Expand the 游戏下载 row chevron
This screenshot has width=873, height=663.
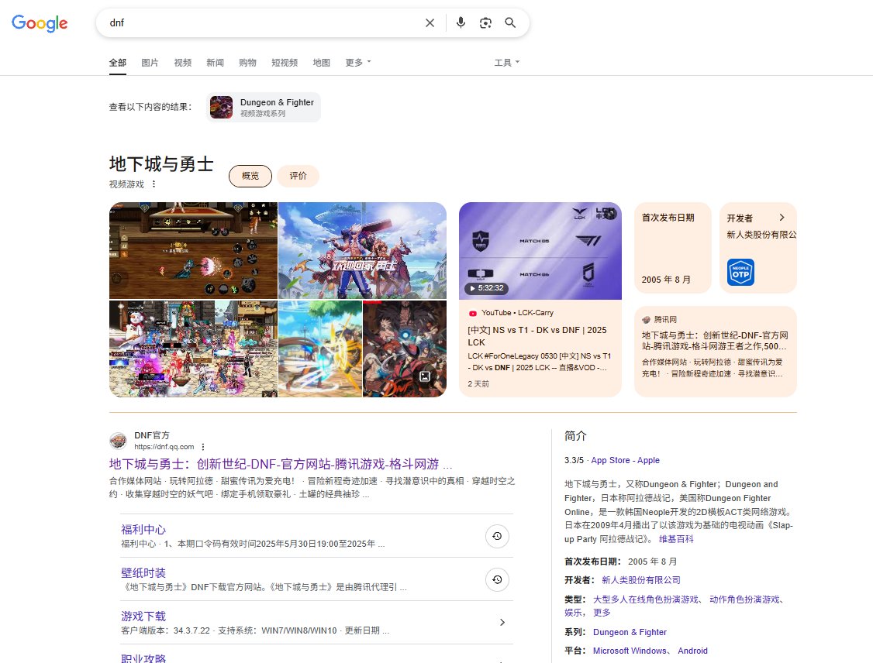point(502,623)
